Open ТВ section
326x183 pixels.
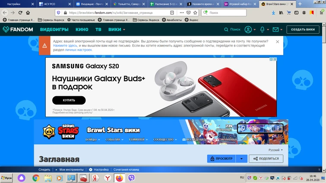point(98,29)
